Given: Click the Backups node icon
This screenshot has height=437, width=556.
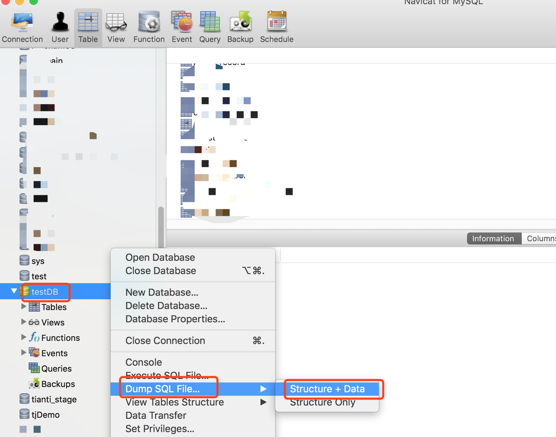Looking at the screenshot, I should pos(34,384).
